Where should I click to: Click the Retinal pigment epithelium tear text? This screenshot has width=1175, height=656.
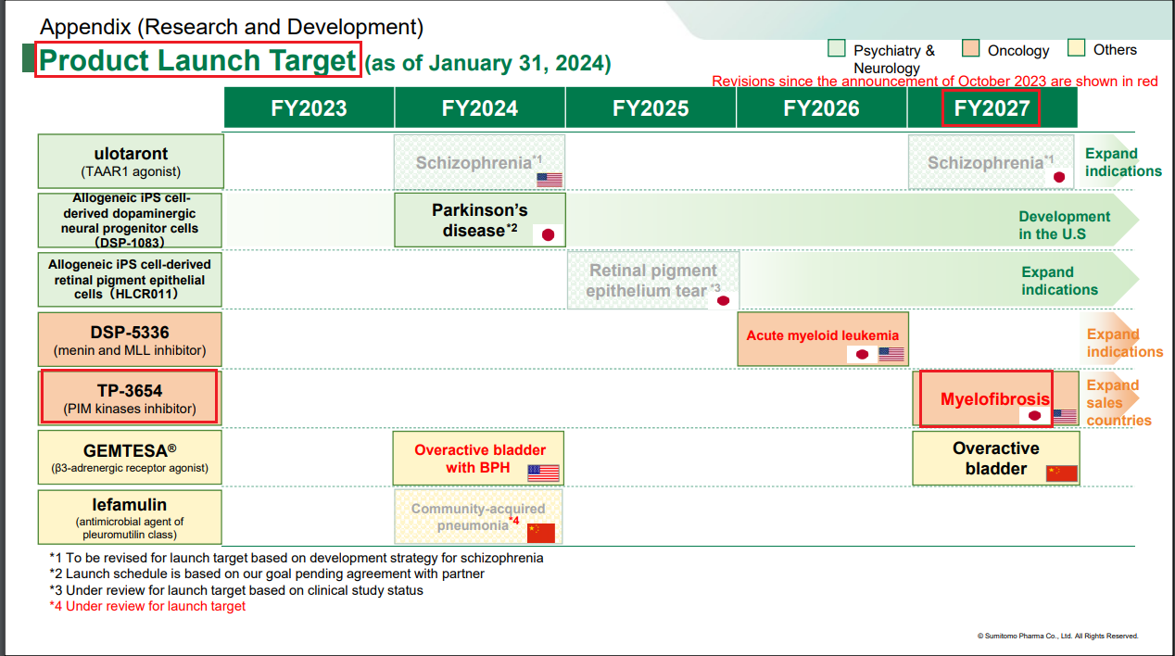tap(653, 280)
